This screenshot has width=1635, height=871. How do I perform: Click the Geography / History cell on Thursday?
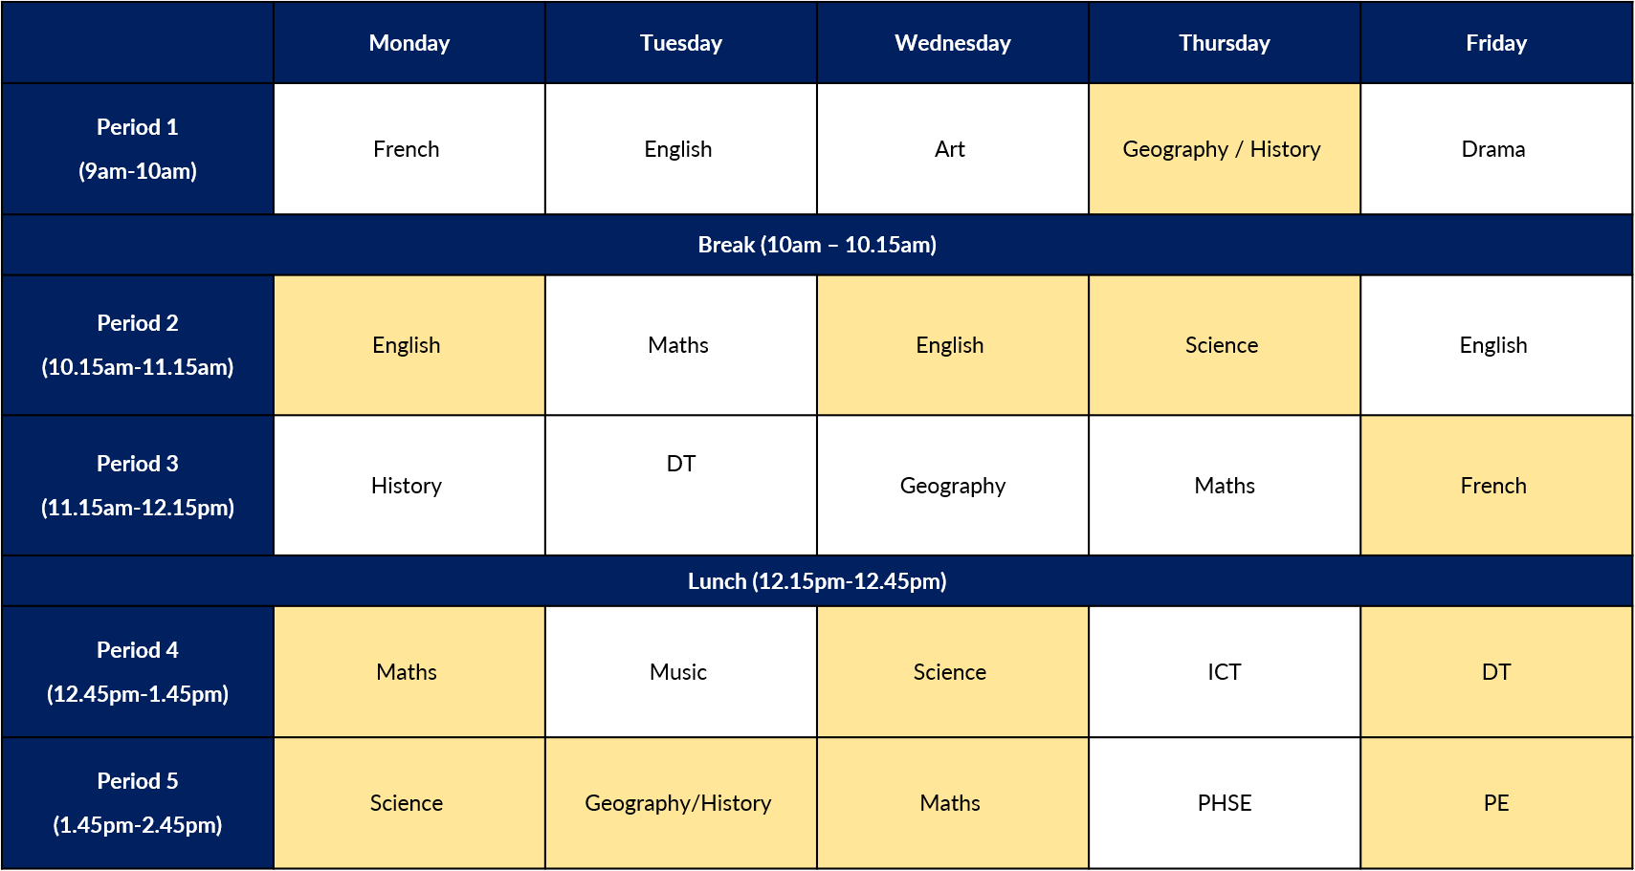click(x=1225, y=149)
